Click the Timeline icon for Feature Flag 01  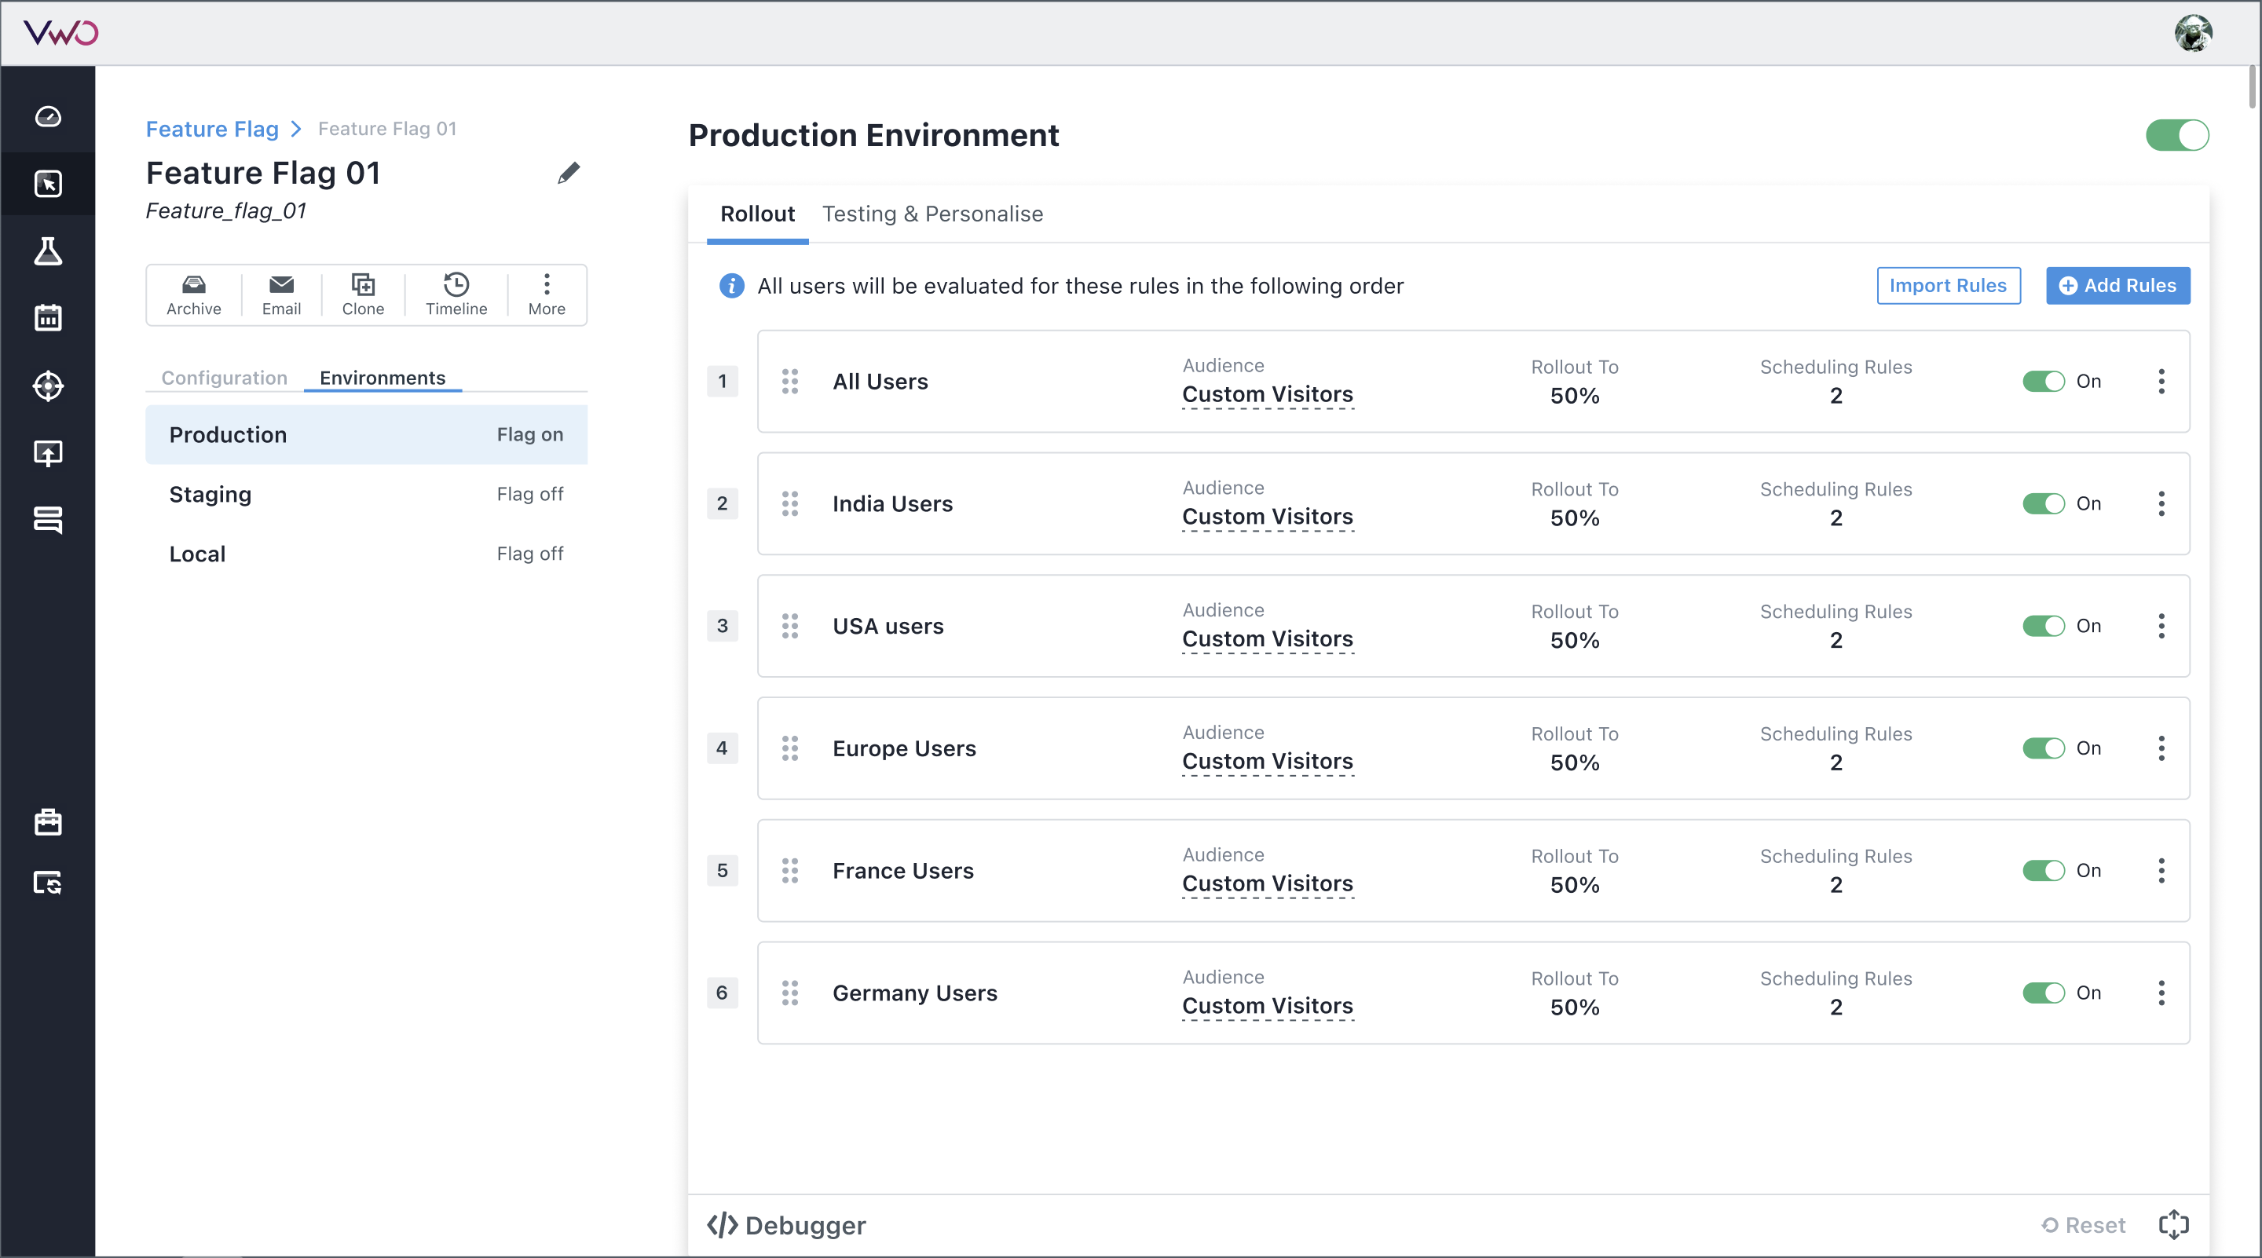coord(456,283)
